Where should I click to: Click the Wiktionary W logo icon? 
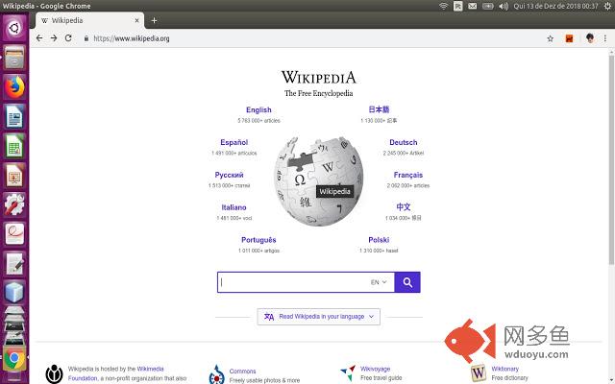(479, 372)
